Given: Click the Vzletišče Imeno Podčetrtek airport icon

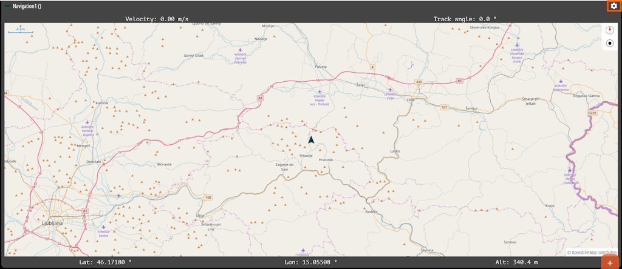Looking at the screenshot, I should coord(570,170).
